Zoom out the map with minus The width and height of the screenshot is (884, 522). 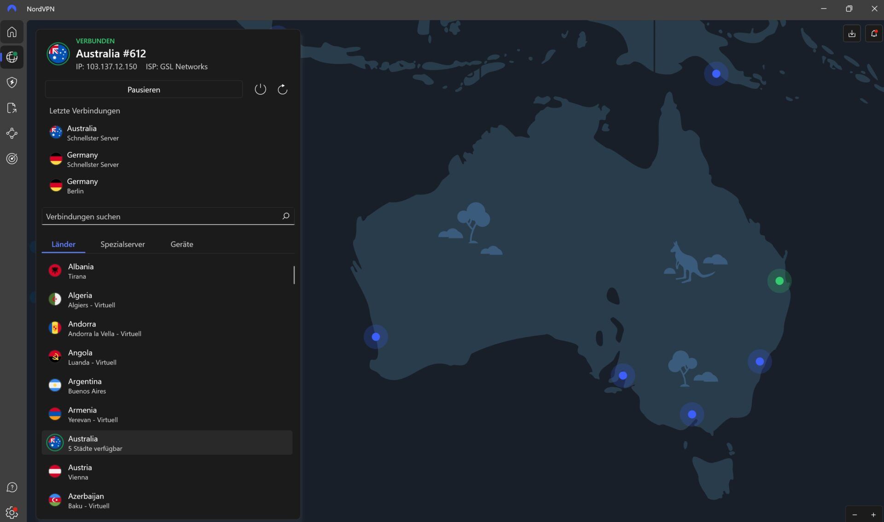point(855,515)
